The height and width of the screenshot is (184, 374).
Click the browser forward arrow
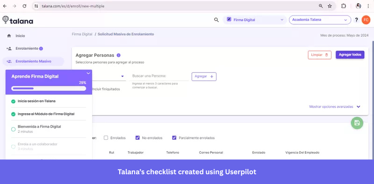[x=14, y=6]
